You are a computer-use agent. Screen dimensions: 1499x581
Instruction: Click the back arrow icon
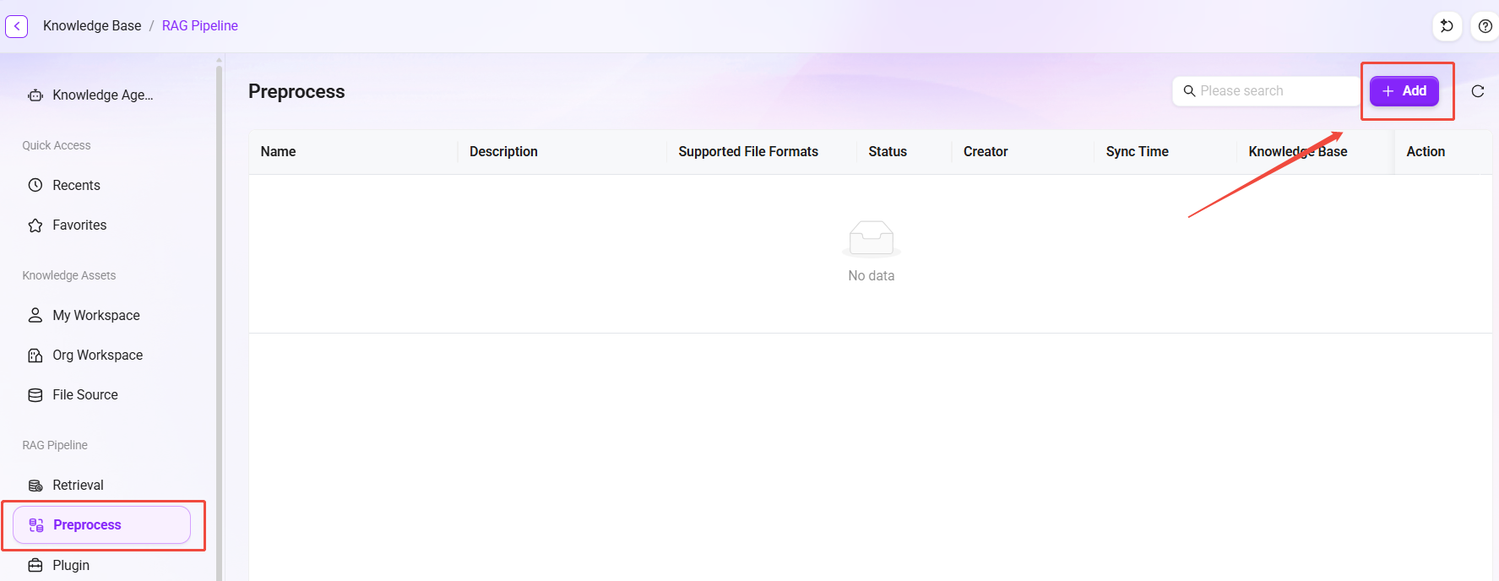(17, 26)
